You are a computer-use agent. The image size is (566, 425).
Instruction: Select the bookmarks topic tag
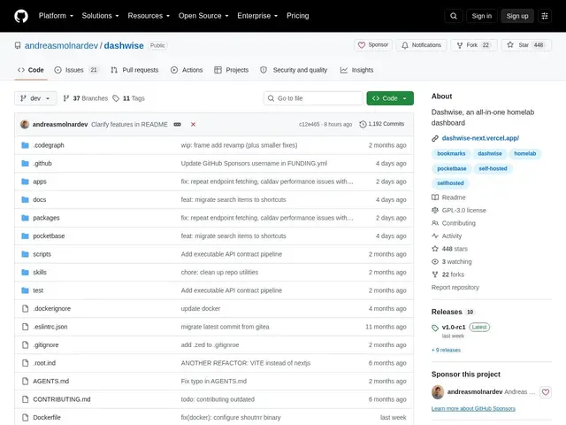(x=451, y=153)
